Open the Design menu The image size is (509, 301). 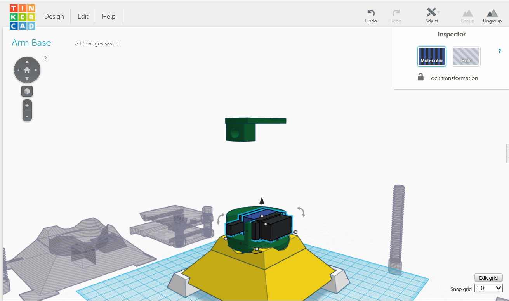tap(54, 16)
